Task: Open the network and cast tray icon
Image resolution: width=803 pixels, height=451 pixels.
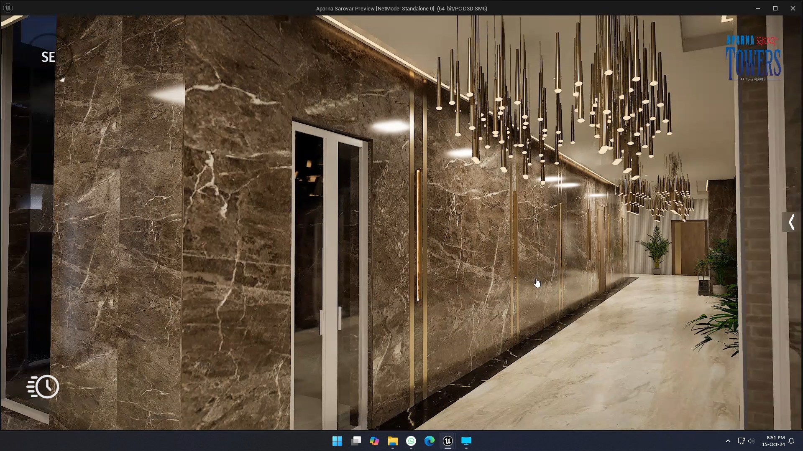Action: click(741, 441)
